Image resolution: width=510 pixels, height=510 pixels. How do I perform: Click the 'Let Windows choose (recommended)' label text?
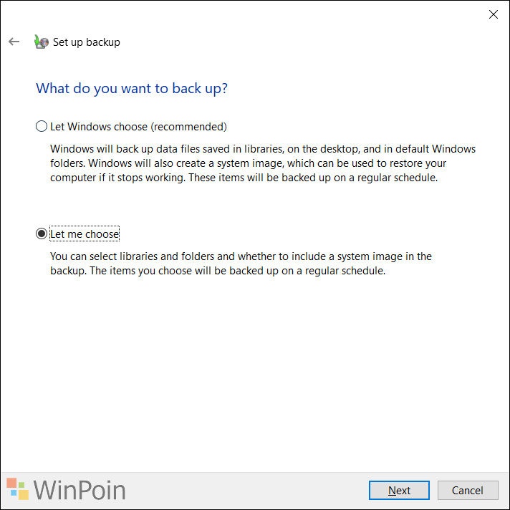point(138,127)
